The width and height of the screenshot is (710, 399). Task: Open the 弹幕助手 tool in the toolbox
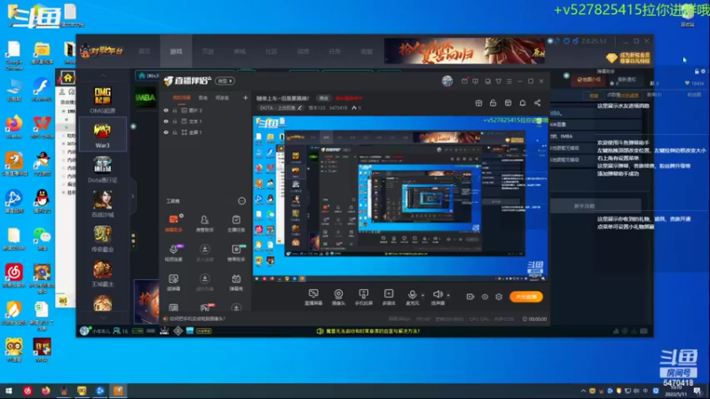point(173,223)
